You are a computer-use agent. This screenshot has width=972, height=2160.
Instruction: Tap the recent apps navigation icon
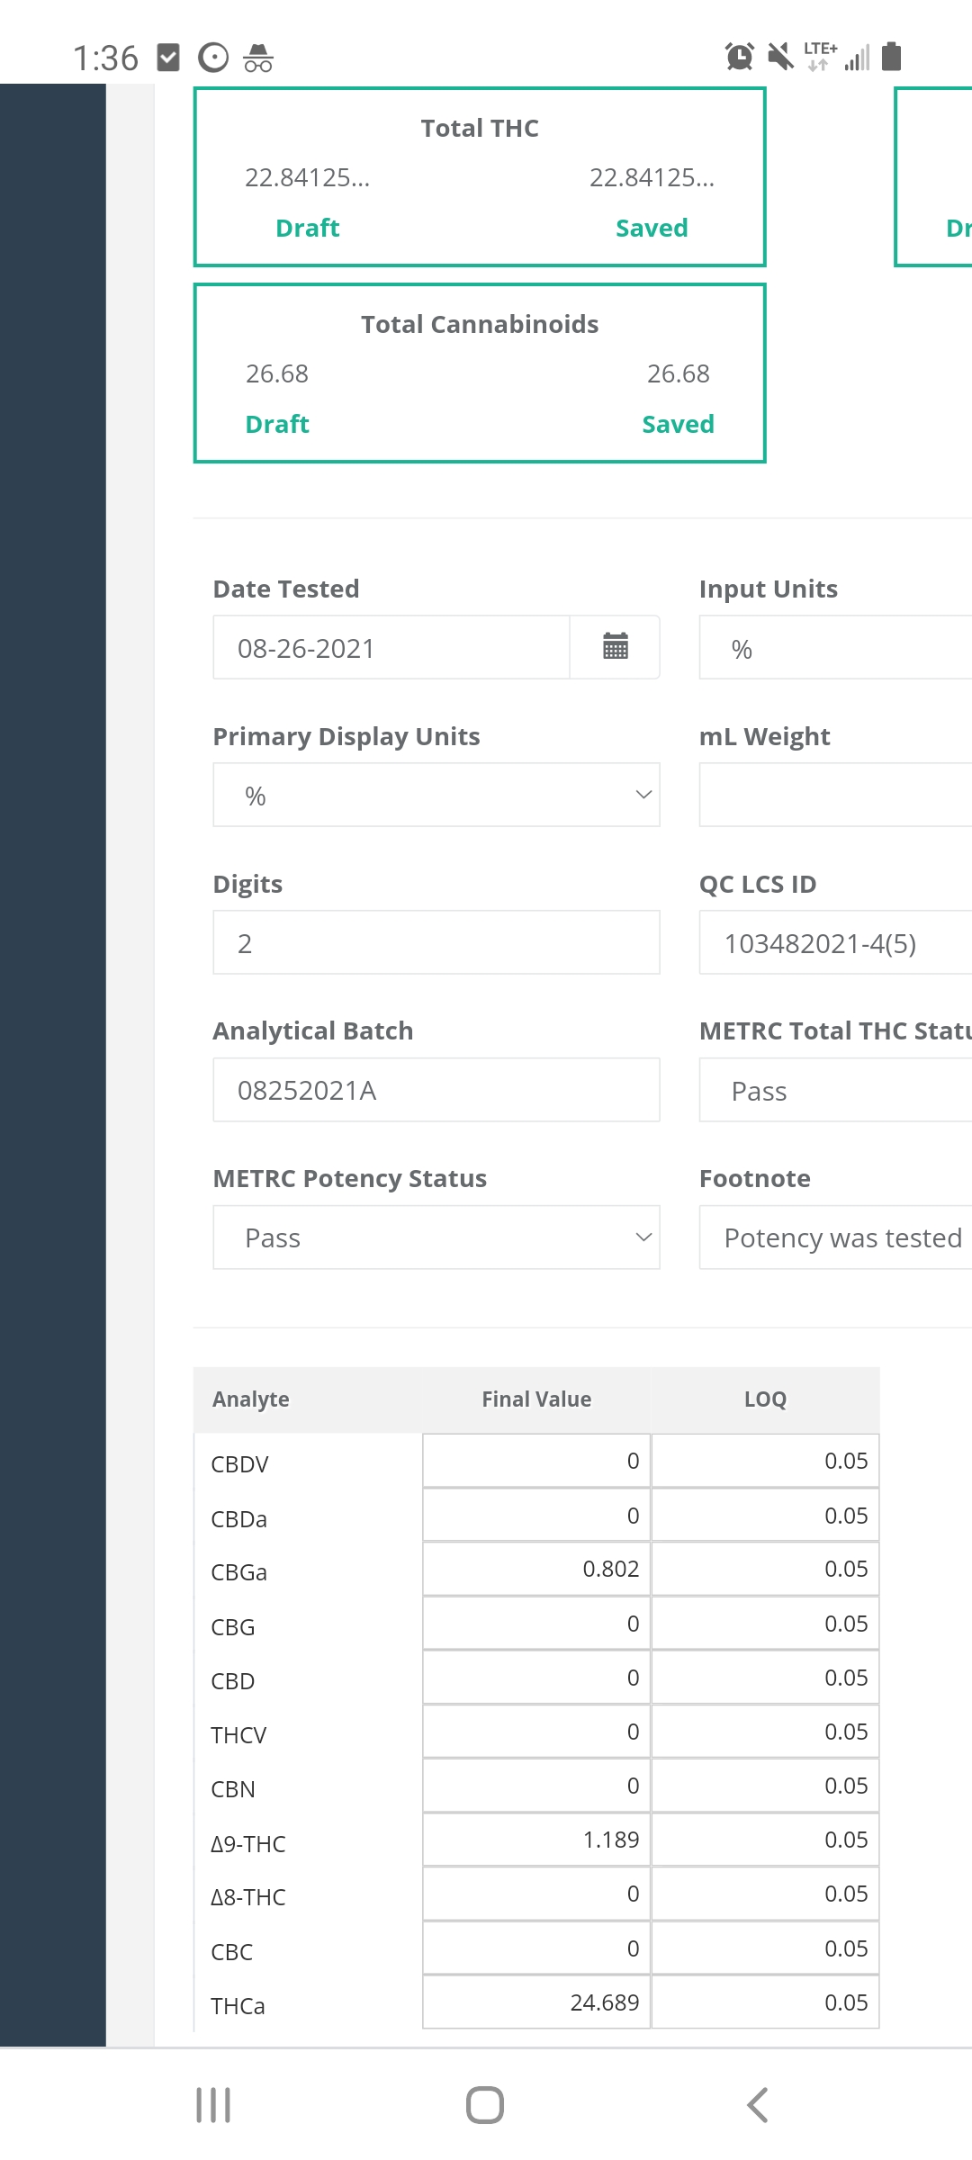(213, 2105)
